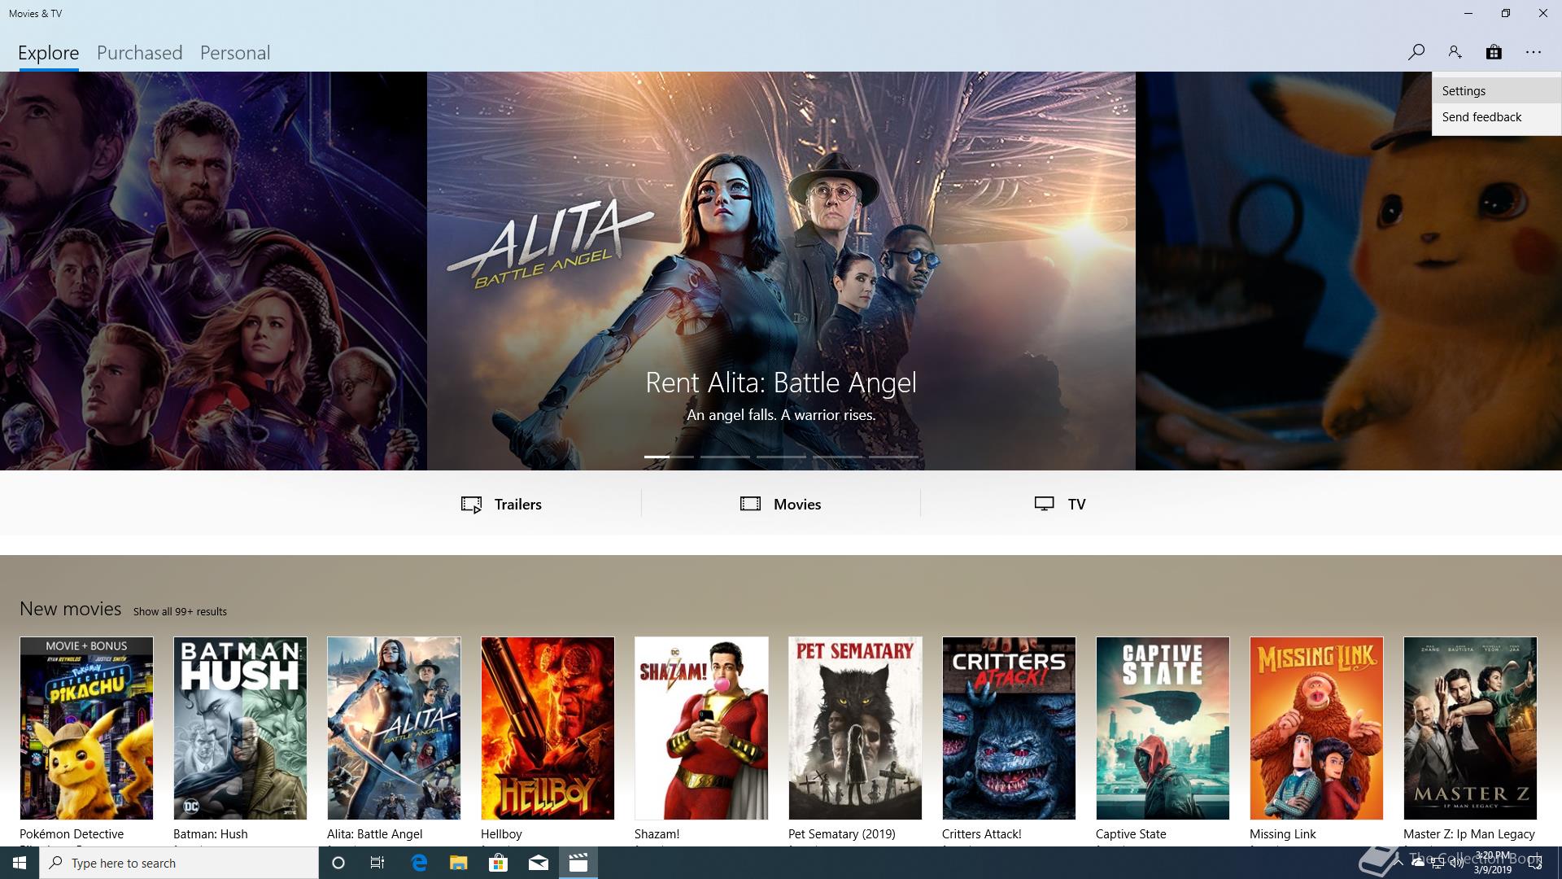Choose Send feedback menu entry
1562x879 pixels.
click(1496, 117)
